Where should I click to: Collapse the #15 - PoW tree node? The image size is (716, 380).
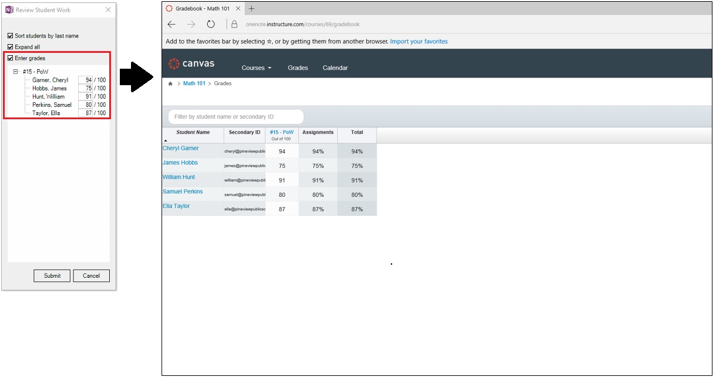[x=16, y=72]
